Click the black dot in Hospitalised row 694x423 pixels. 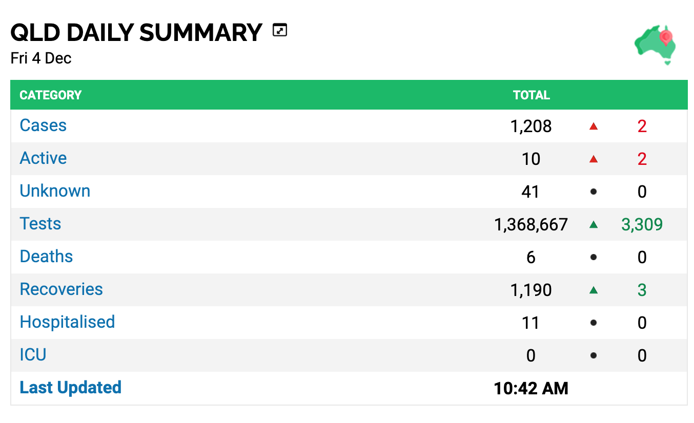(594, 323)
